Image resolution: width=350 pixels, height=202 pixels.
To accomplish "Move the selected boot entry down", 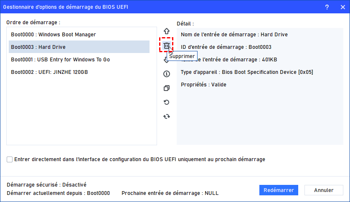I will (x=166, y=61).
